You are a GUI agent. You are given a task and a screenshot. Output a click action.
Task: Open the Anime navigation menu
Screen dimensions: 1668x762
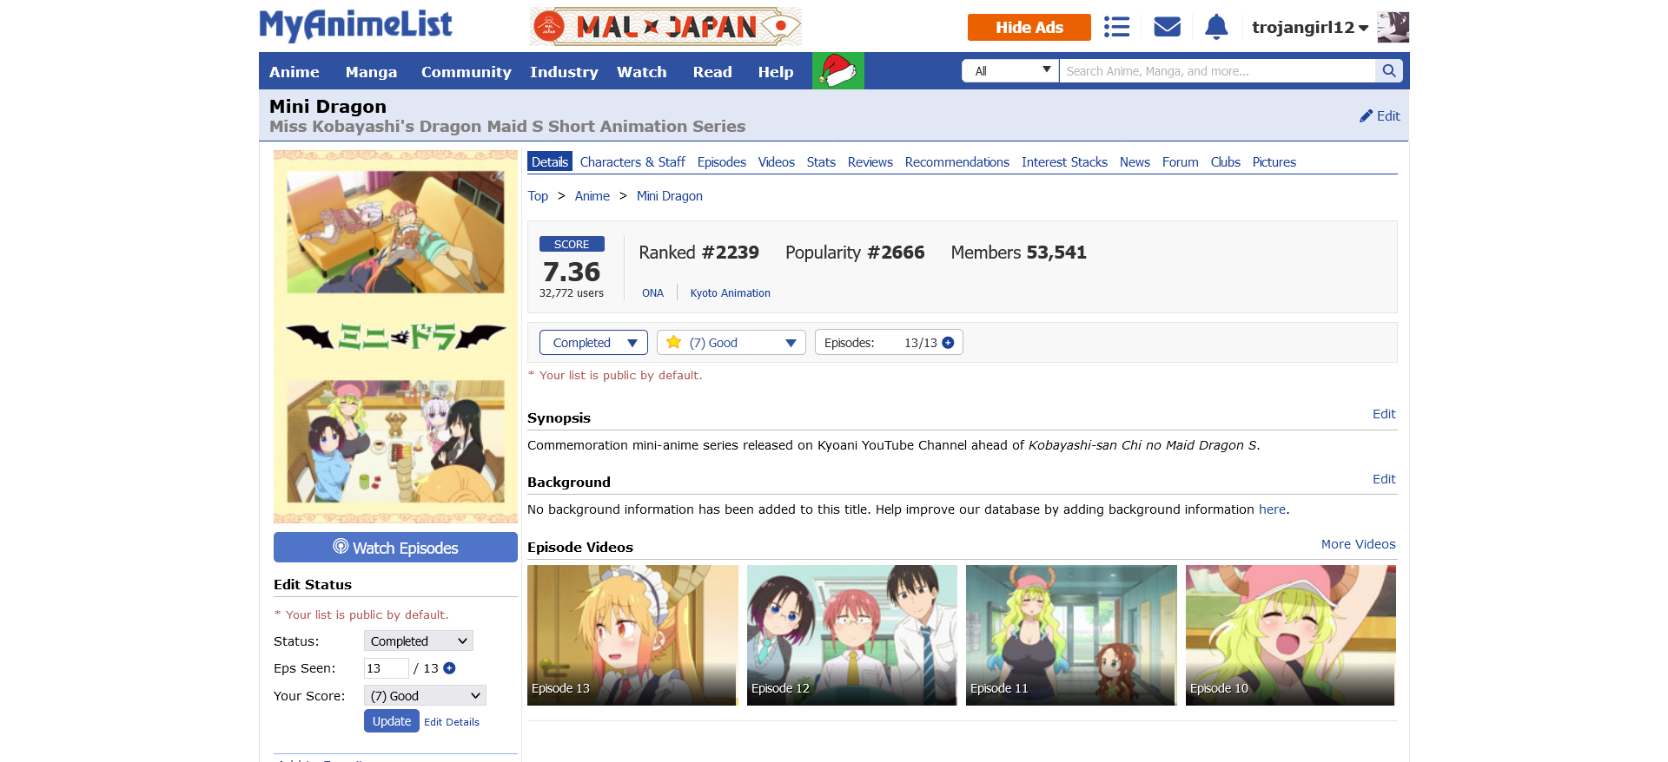(x=295, y=72)
